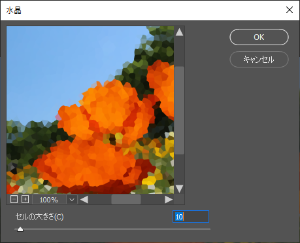The height and width of the screenshot is (243, 300).
Task: Click the horizontal preview scrollbar thumb
Action: 126,200
